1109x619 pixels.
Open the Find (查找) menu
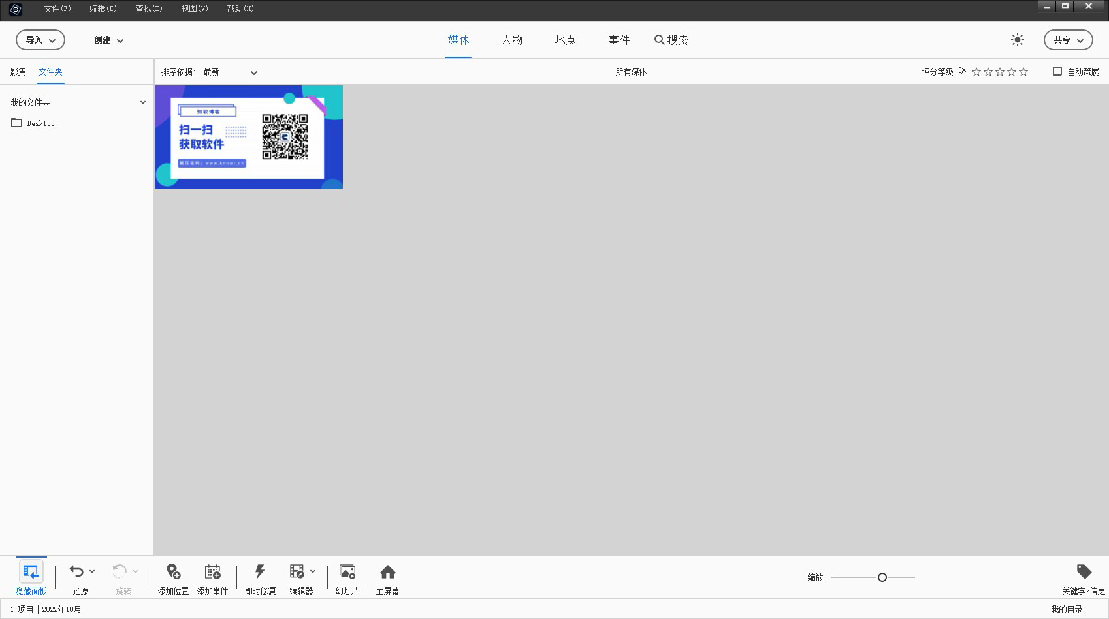point(149,8)
